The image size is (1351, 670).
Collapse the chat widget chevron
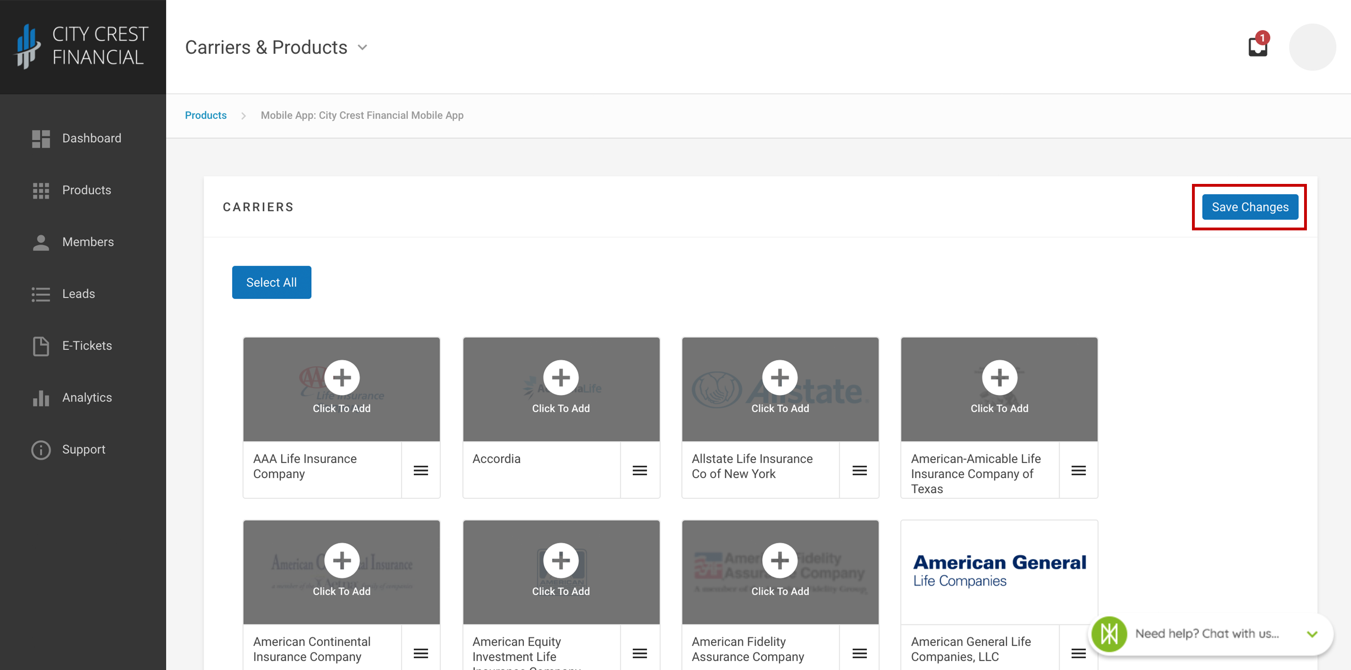(x=1312, y=634)
